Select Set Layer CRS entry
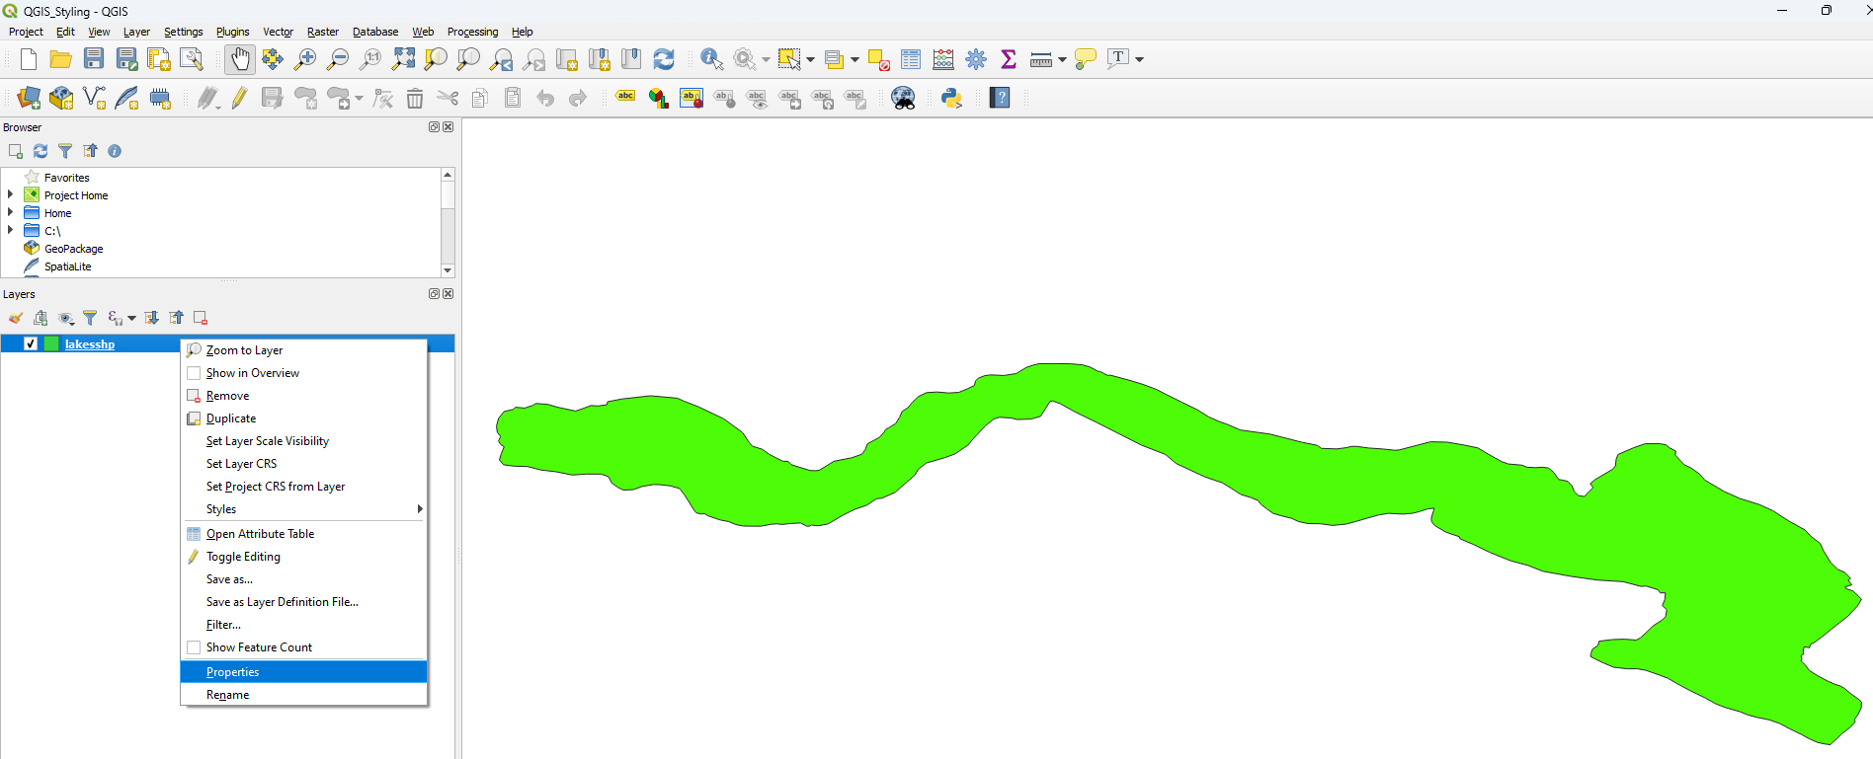This screenshot has width=1873, height=759. point(303,464)
